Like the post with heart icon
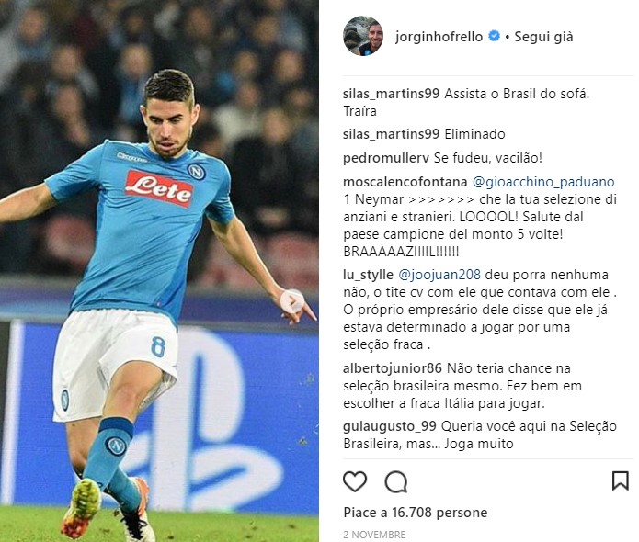 tap(355, 481)
